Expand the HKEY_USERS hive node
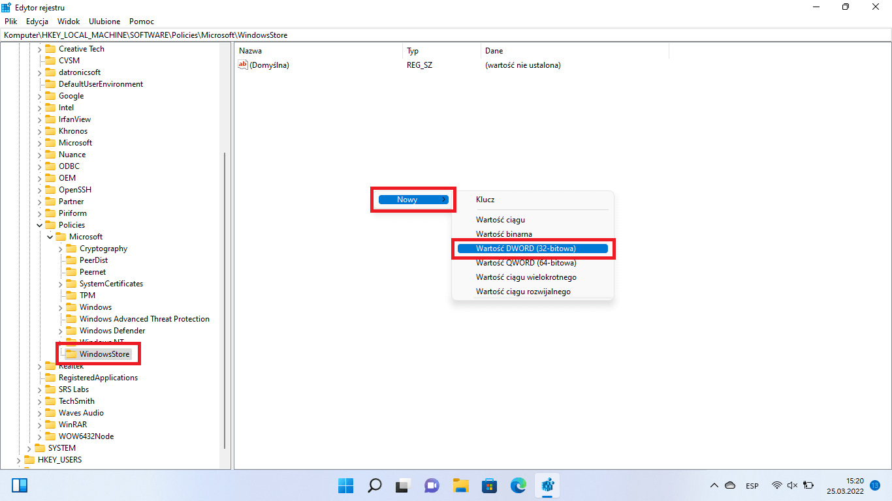 coord(18,459)
